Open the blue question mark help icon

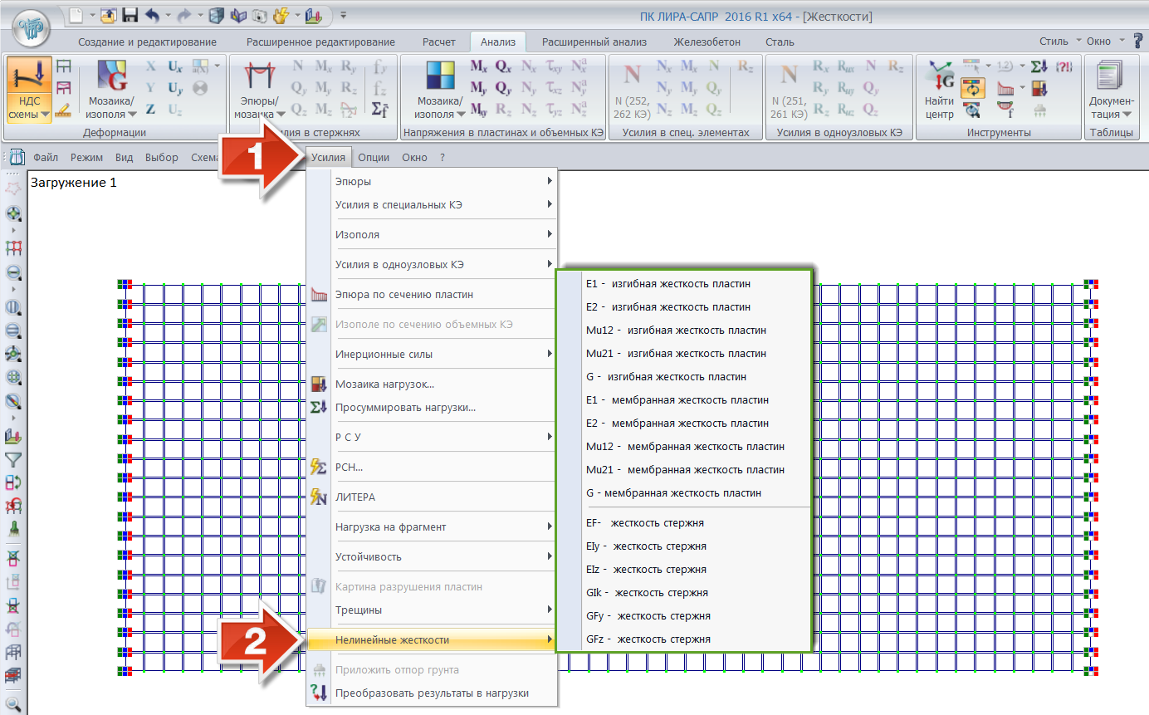click(x=1139, y=42)
